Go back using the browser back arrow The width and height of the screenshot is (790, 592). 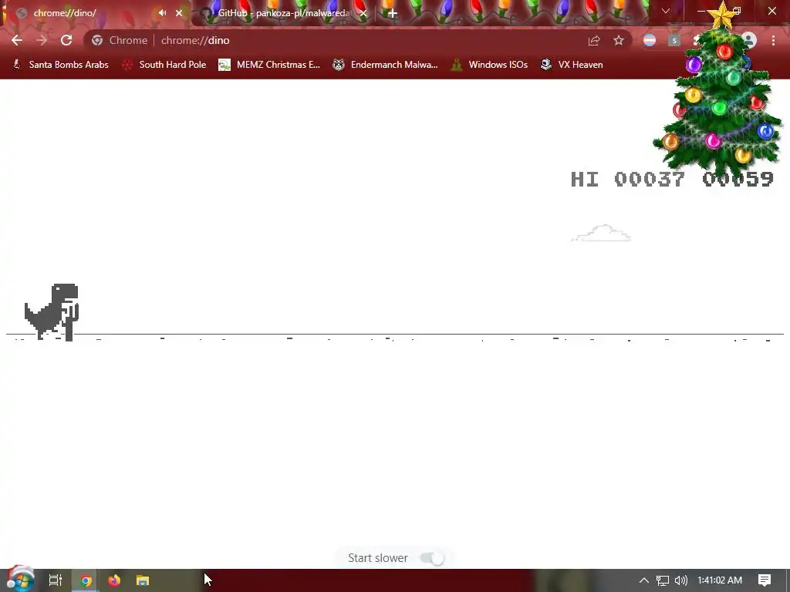tap(17, 40)
